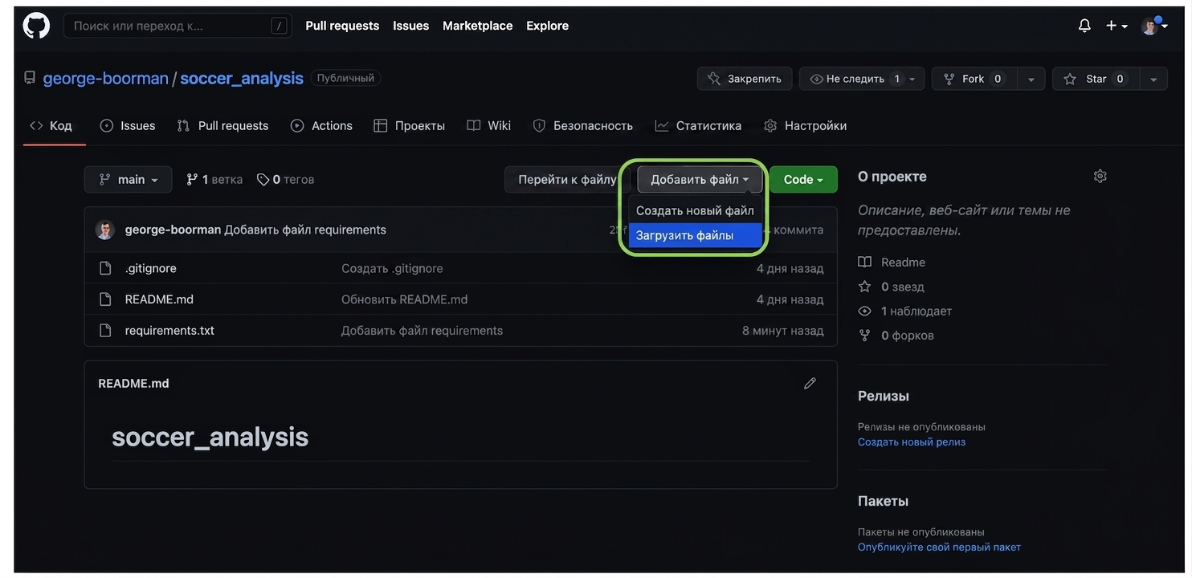Switch to the Статистика tab
The height and width of the screenshot is (578, 1192).
point(698,125)
